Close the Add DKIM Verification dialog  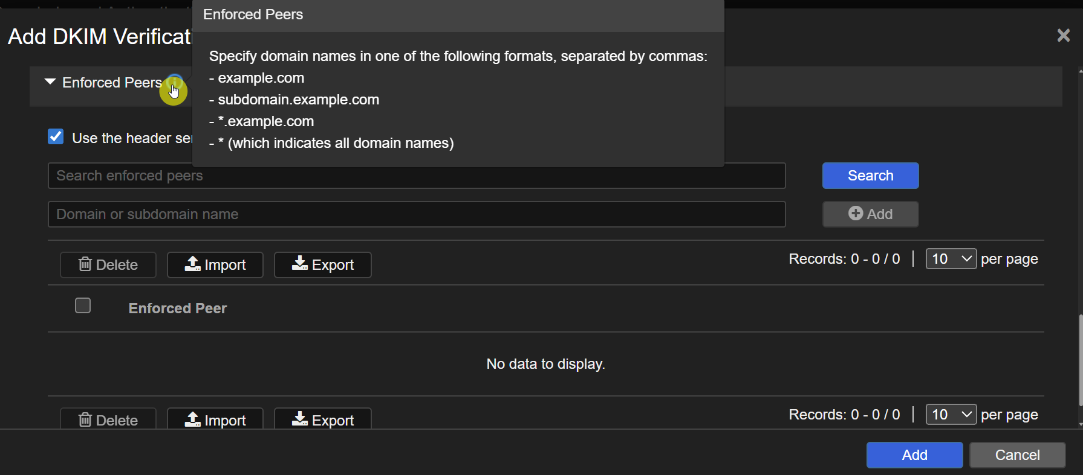pyautogui.click(x=1064, y=36)
